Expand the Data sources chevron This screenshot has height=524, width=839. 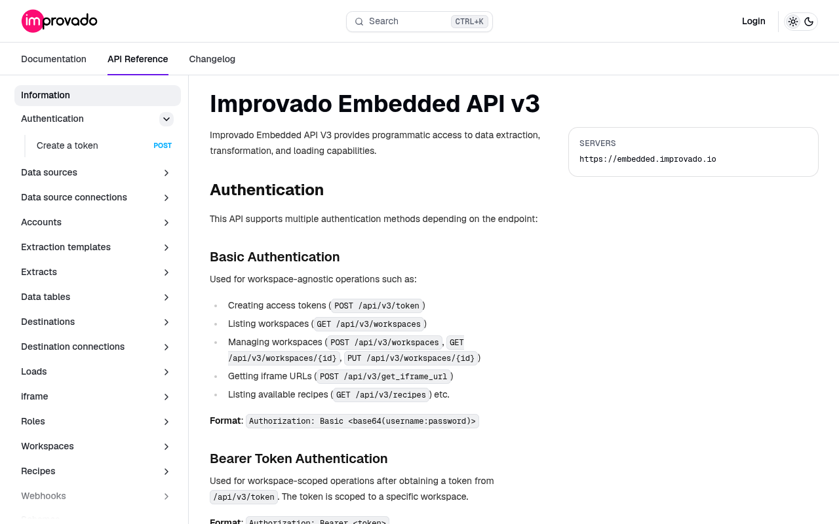click(166, 173)
